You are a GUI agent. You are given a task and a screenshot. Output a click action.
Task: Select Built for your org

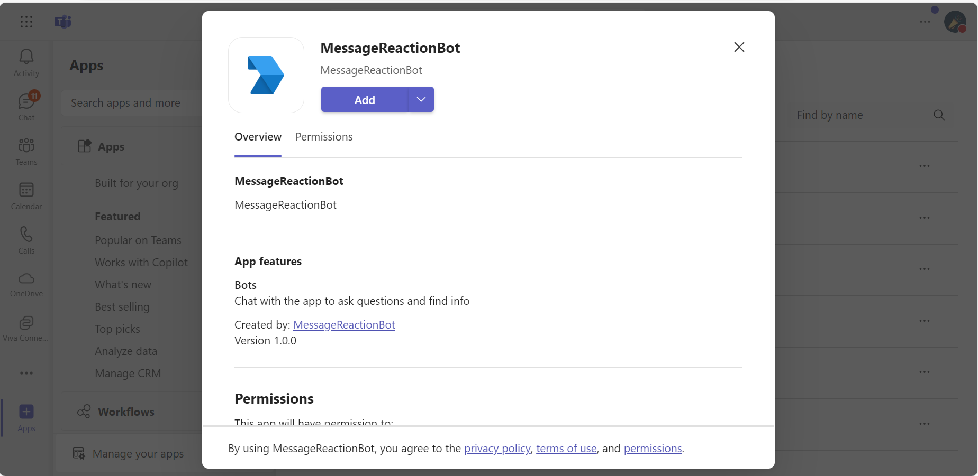coord(137,183)
